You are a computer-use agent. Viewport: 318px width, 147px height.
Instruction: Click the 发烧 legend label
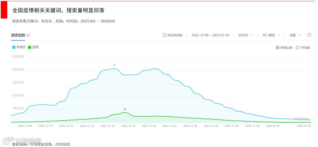coord(35,47)
